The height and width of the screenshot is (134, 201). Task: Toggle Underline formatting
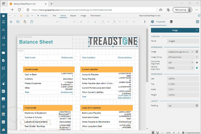click(95, 22)
